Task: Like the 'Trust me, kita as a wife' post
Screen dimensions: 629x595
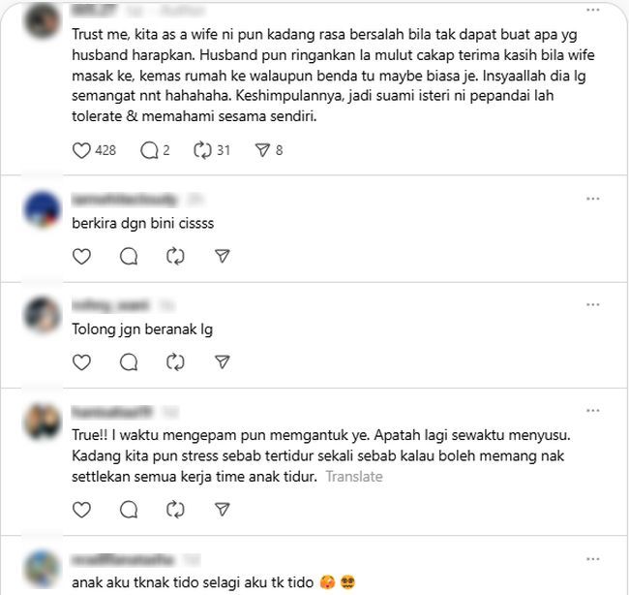Action: click(x=81, y=150)
